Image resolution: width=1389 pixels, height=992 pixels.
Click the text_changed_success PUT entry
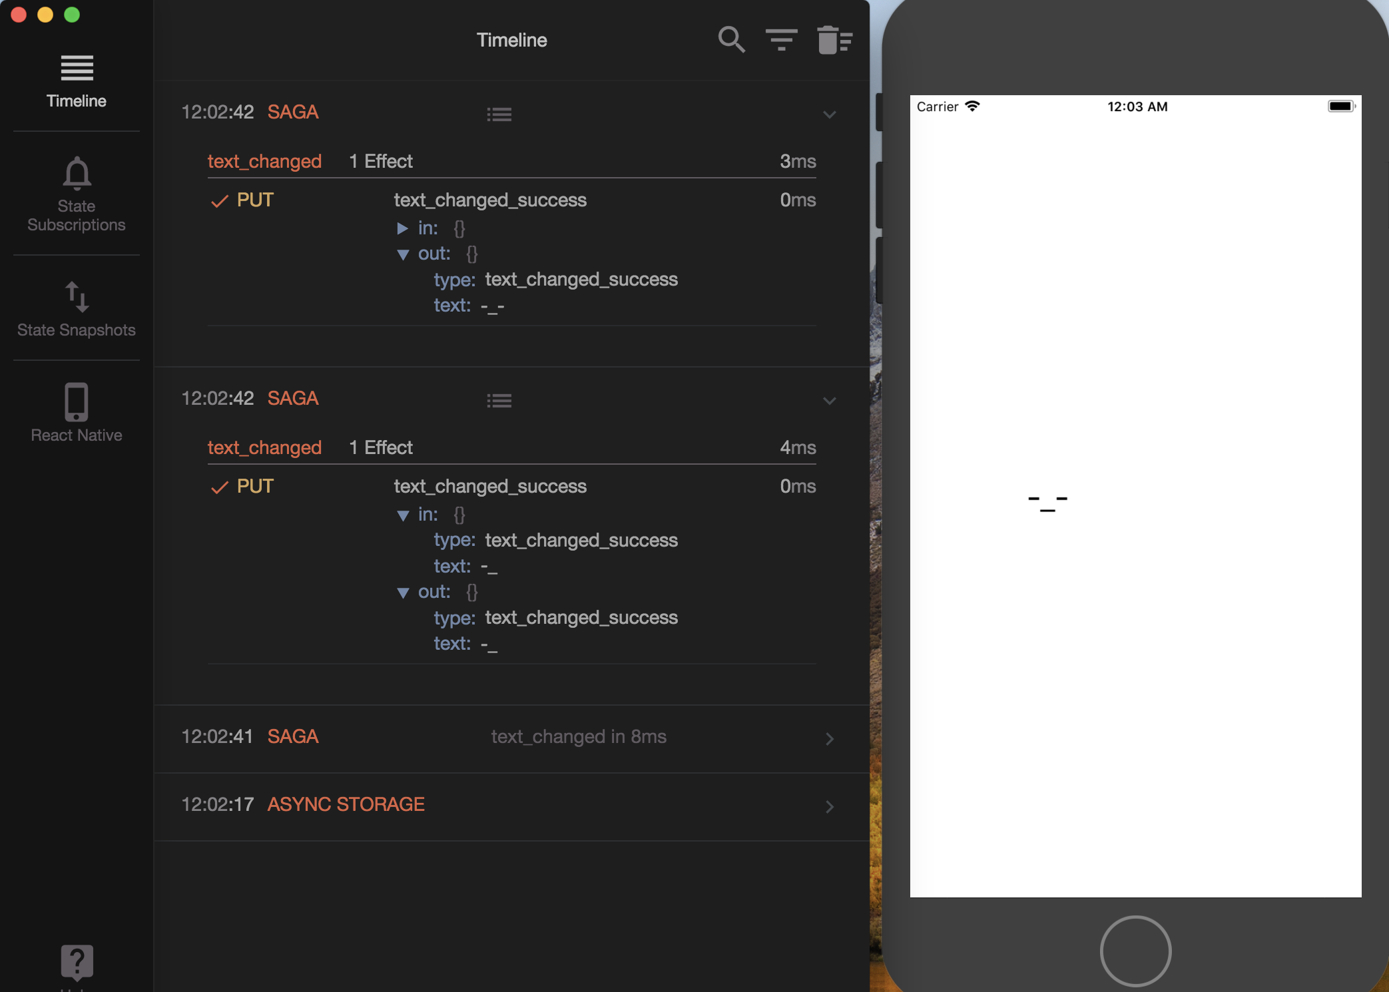pos(490,200)
